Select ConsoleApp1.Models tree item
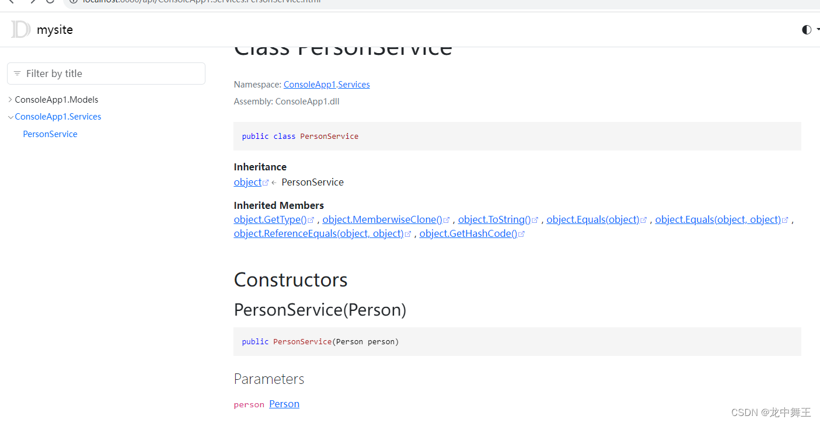The width and height of the screenshot is (820, 423). pos(57,100)
